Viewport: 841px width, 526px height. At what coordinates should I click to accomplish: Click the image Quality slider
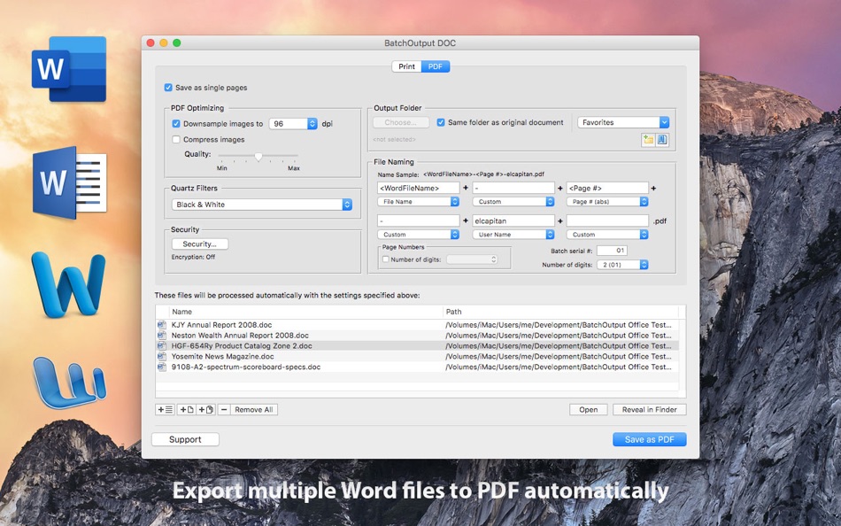coord(258,156)
